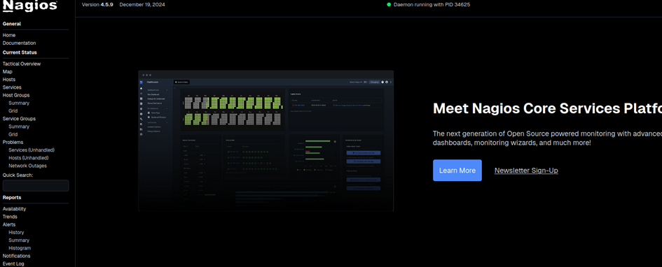662x267 pixels.
Task: Open Summary under Alerts
Action: tap(19, 240)
